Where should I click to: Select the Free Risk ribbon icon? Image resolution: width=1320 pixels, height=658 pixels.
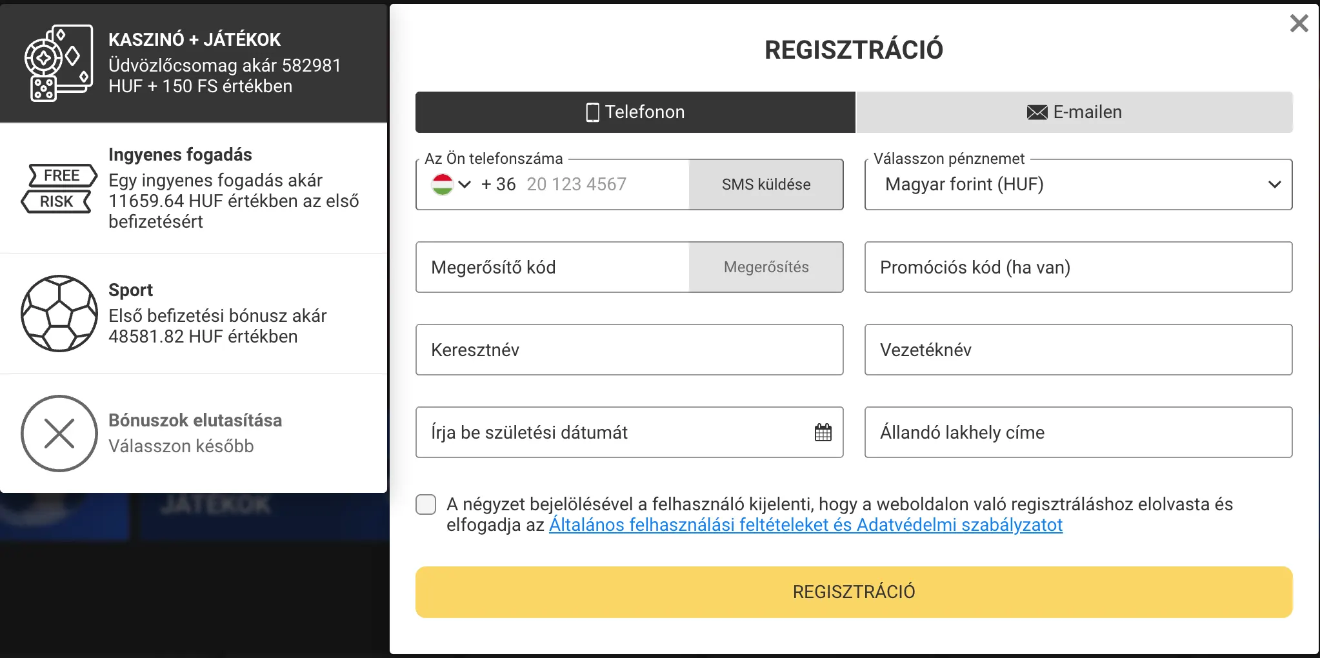(x=59, y=188)
